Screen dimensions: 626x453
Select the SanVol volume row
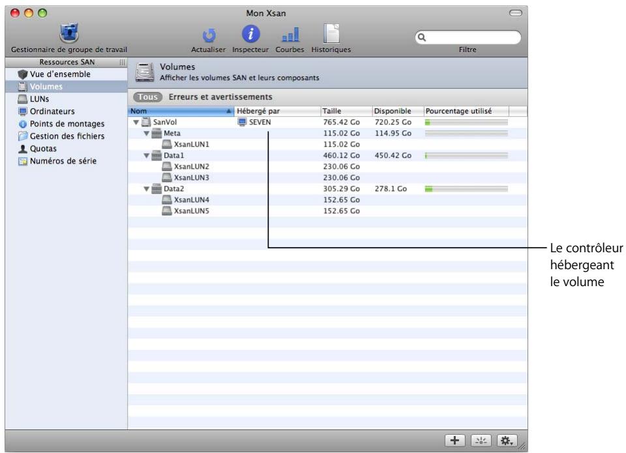327,122
